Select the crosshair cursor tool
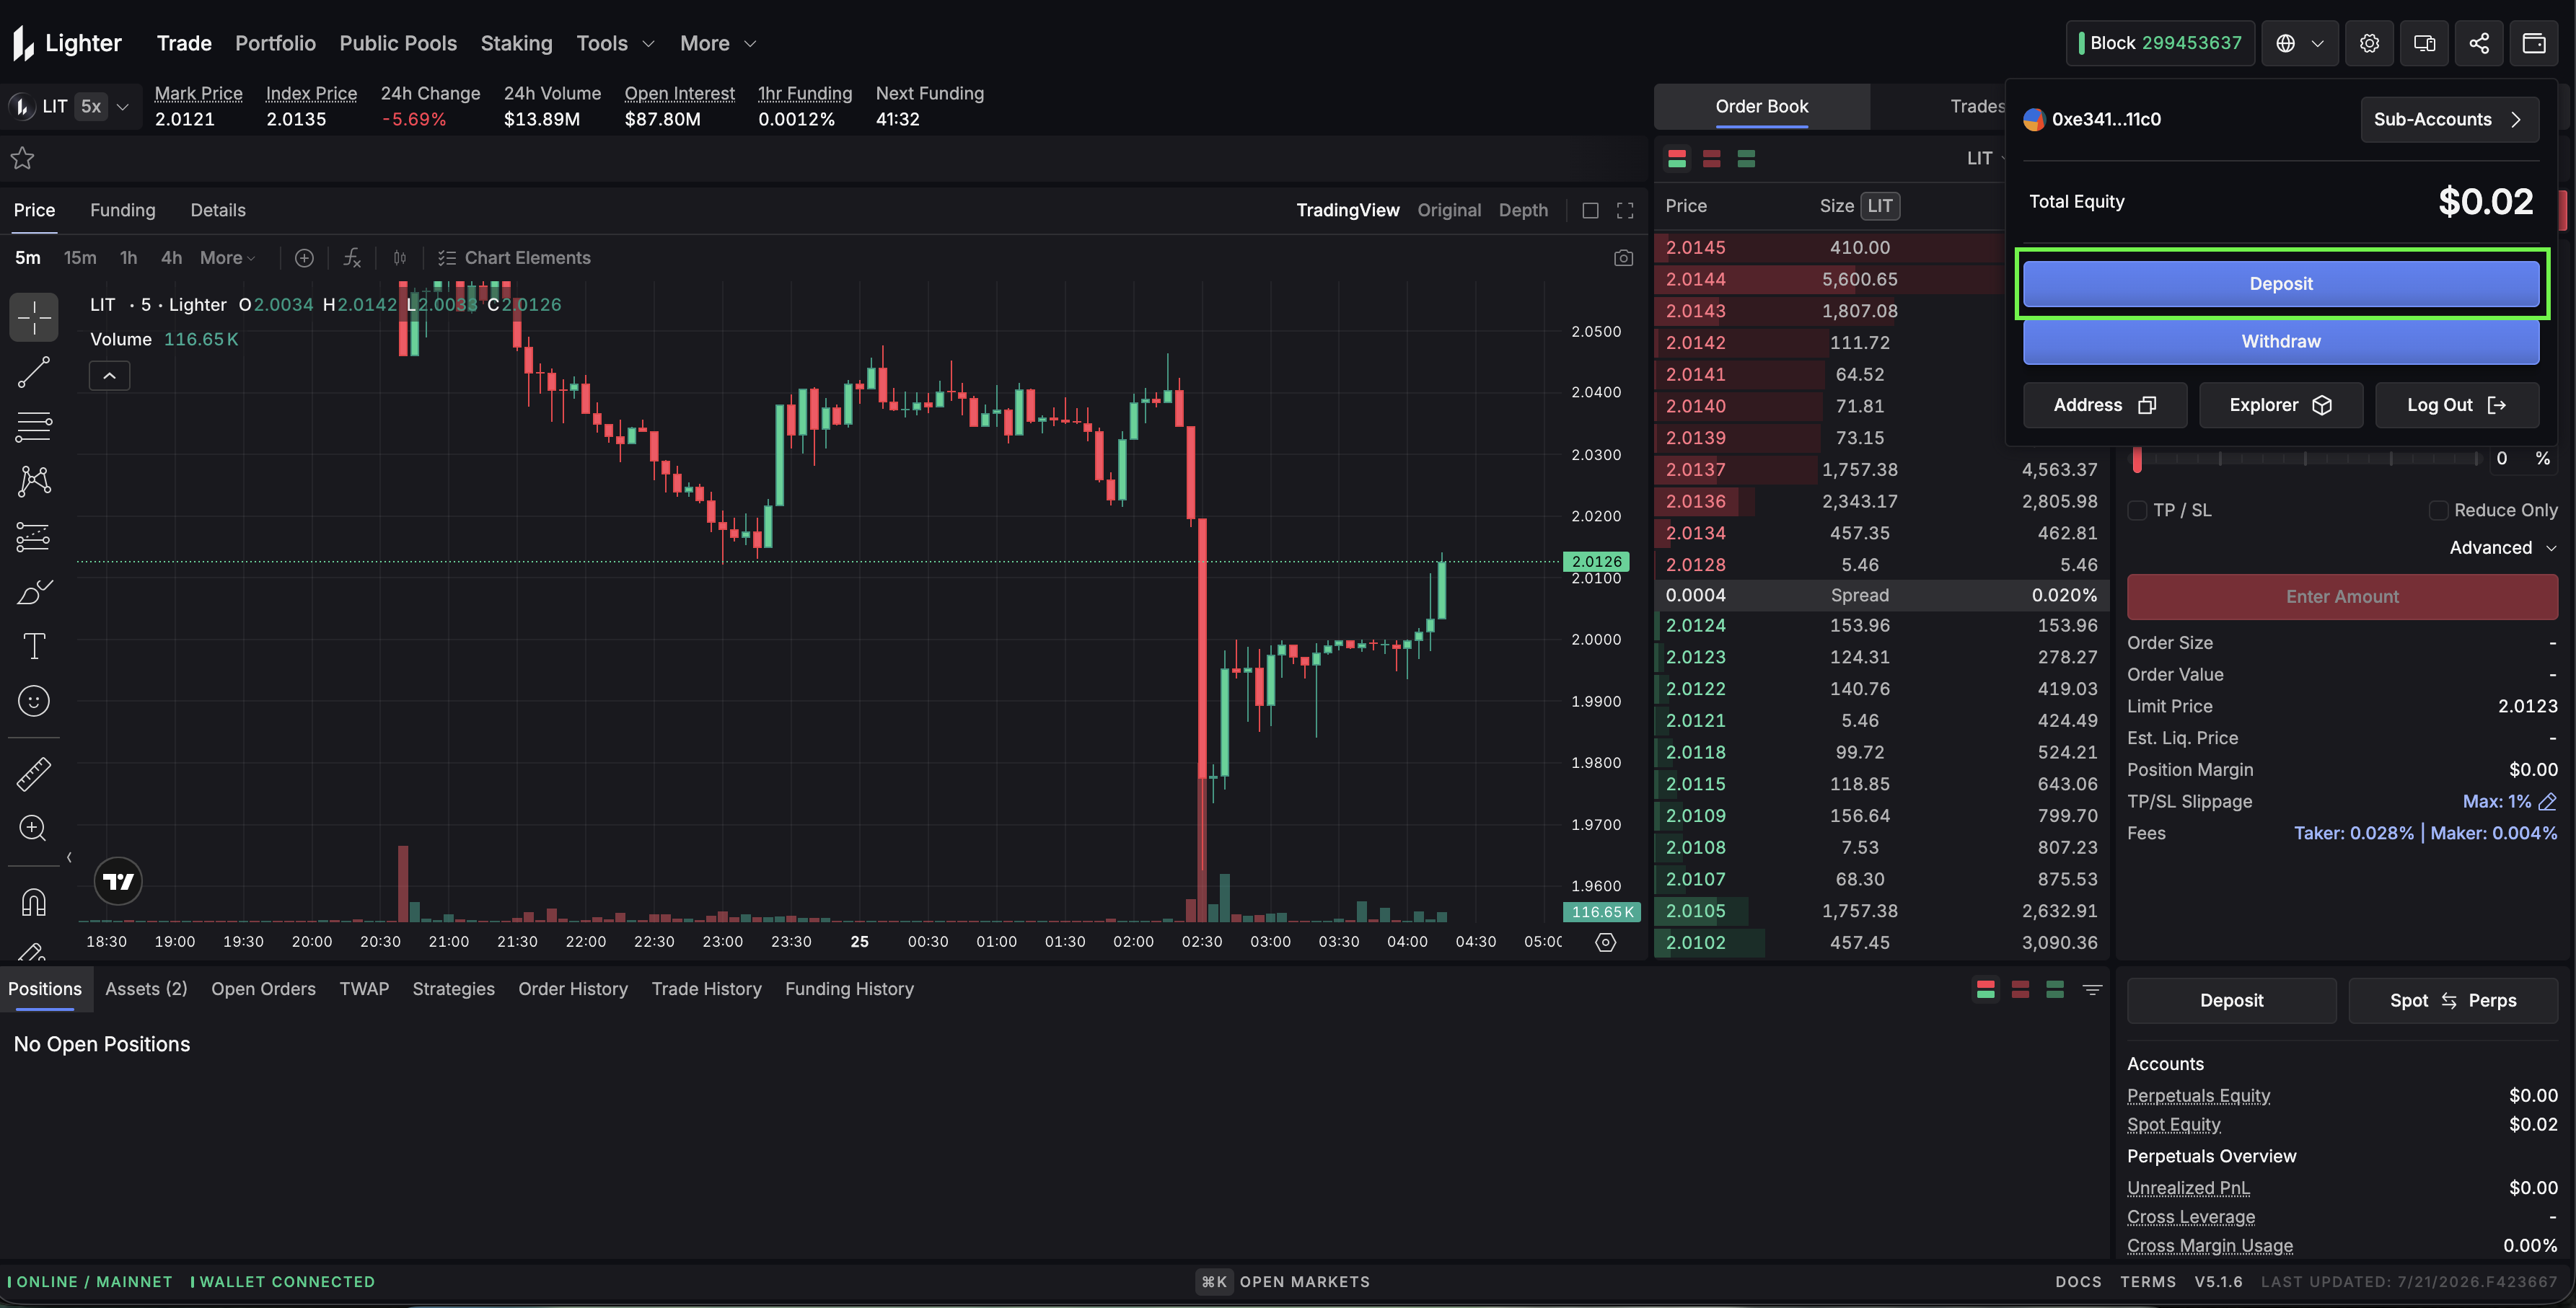2576x1308 pixels. (34, 318)
